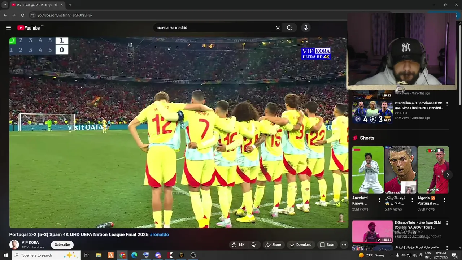Image resolution: width=462 pixels, height=260 pixels.
Task: Download the video
Action: point(301,245)
